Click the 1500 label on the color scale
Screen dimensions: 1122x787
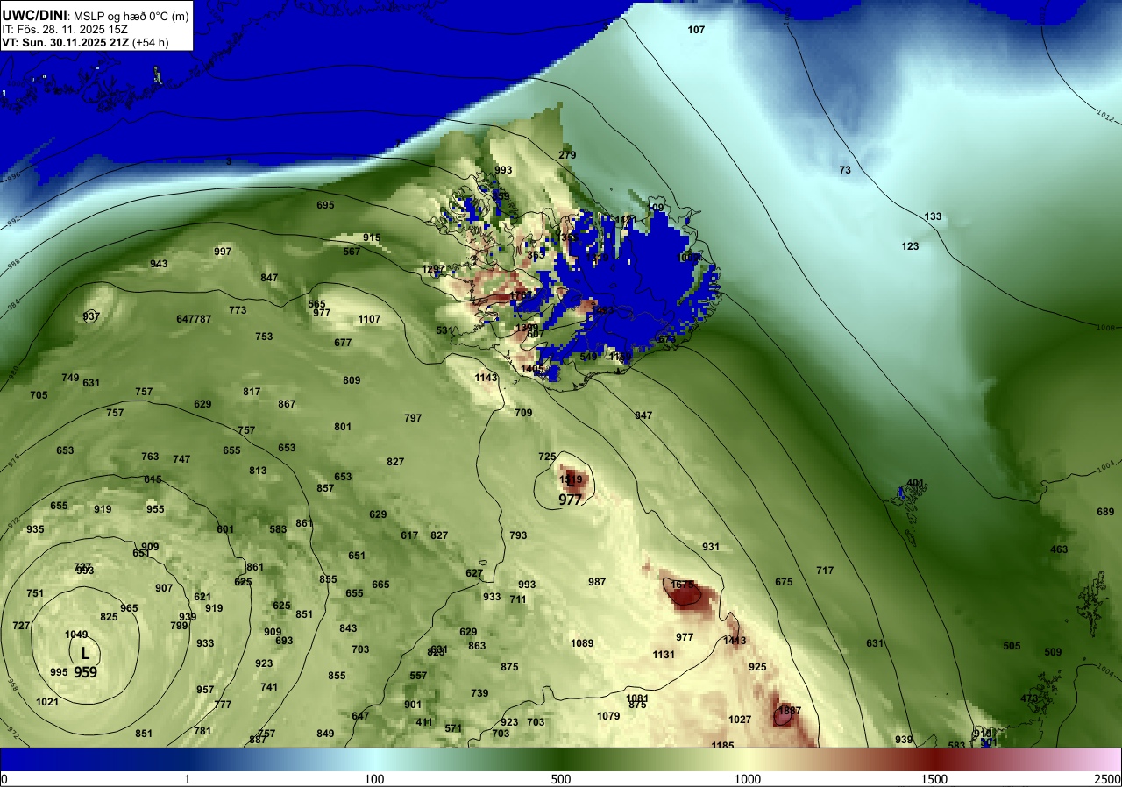tap(934, 779)
